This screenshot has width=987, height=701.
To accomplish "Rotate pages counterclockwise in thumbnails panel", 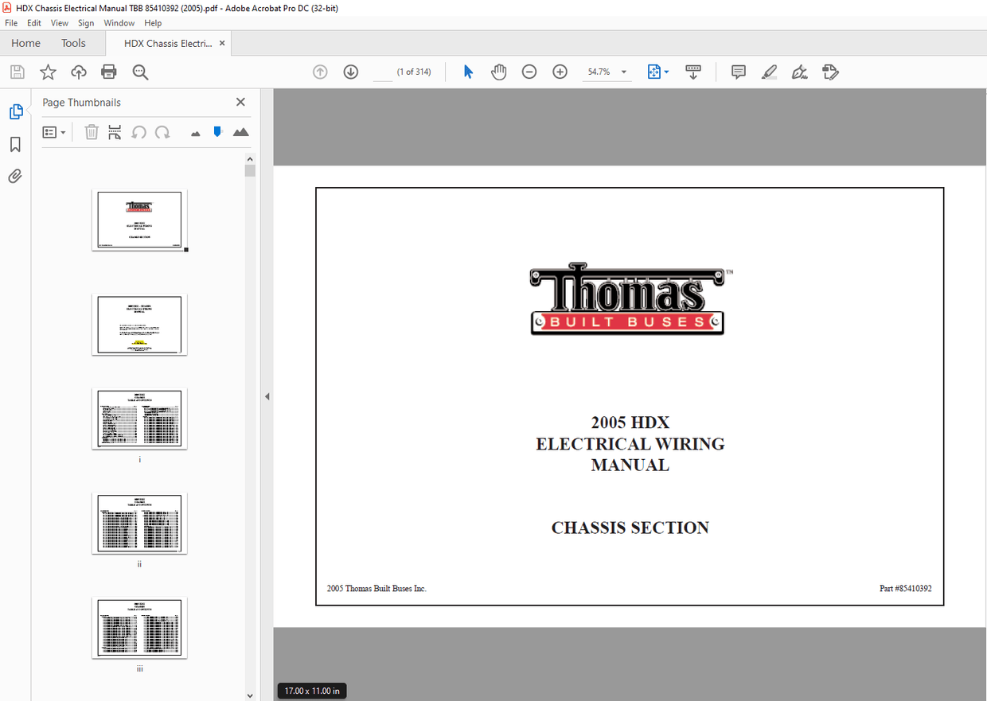I will click(x=138, y=132).
